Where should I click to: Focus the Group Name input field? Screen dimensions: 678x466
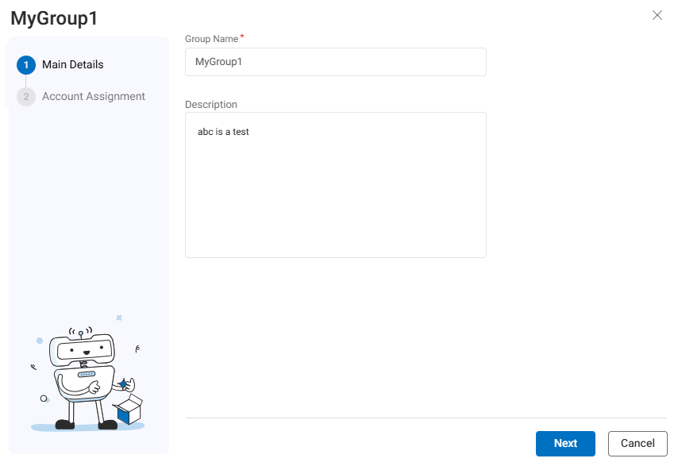pos(335,62)
